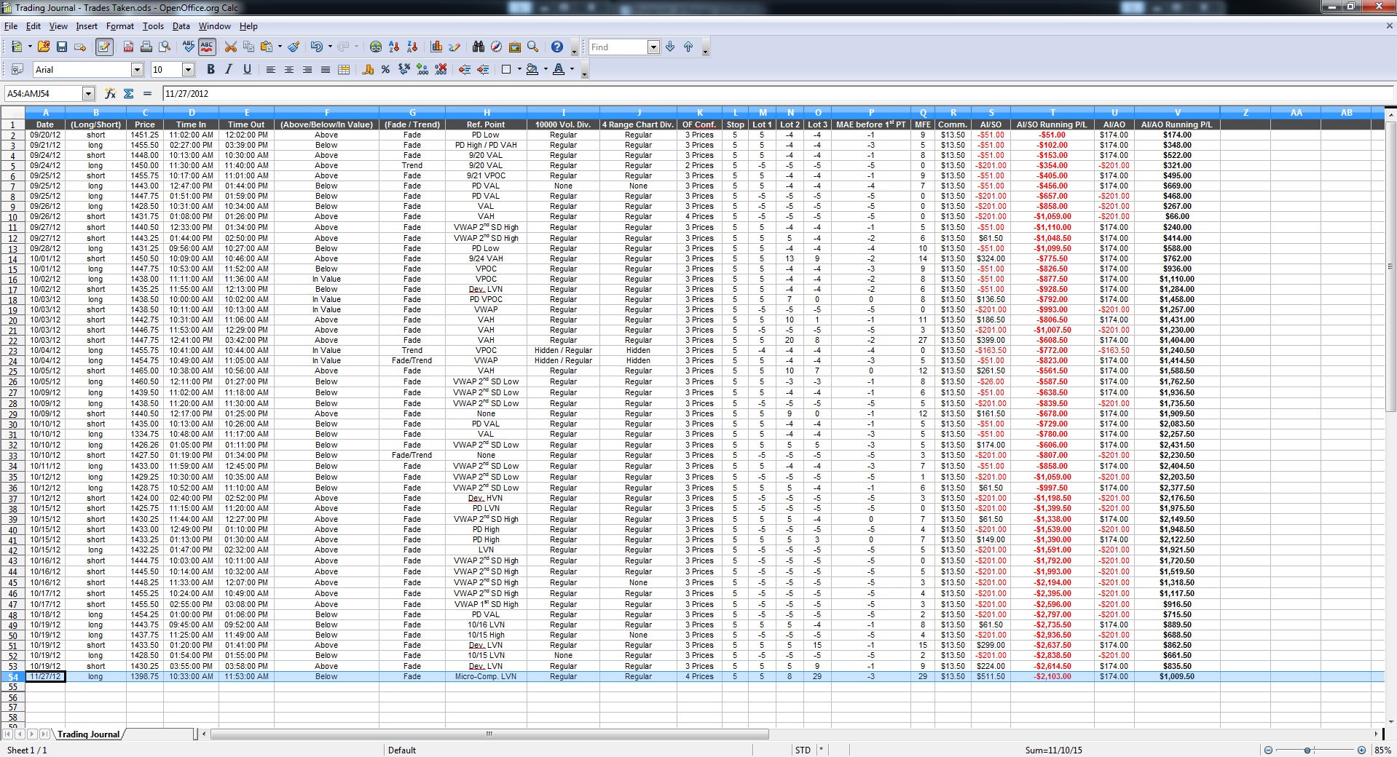Sort Descending

[412, 47]
